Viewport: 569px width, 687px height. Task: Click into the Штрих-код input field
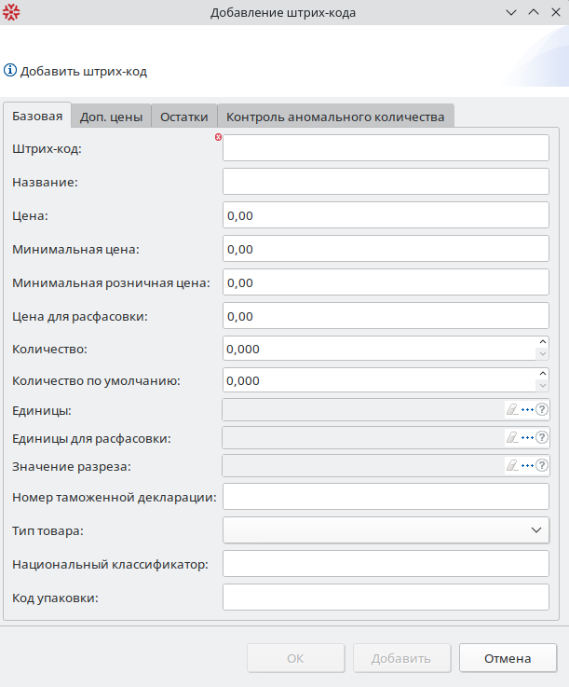[386, 148]
